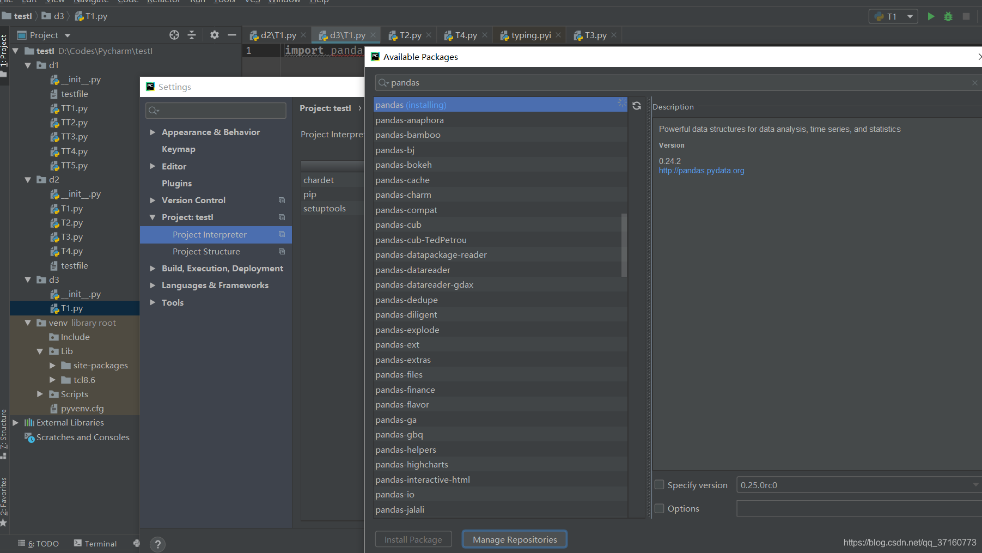This screenshot has height=553, width=982.
Task: Close the typing.pyi editor tab
Action: click(558, 35)
